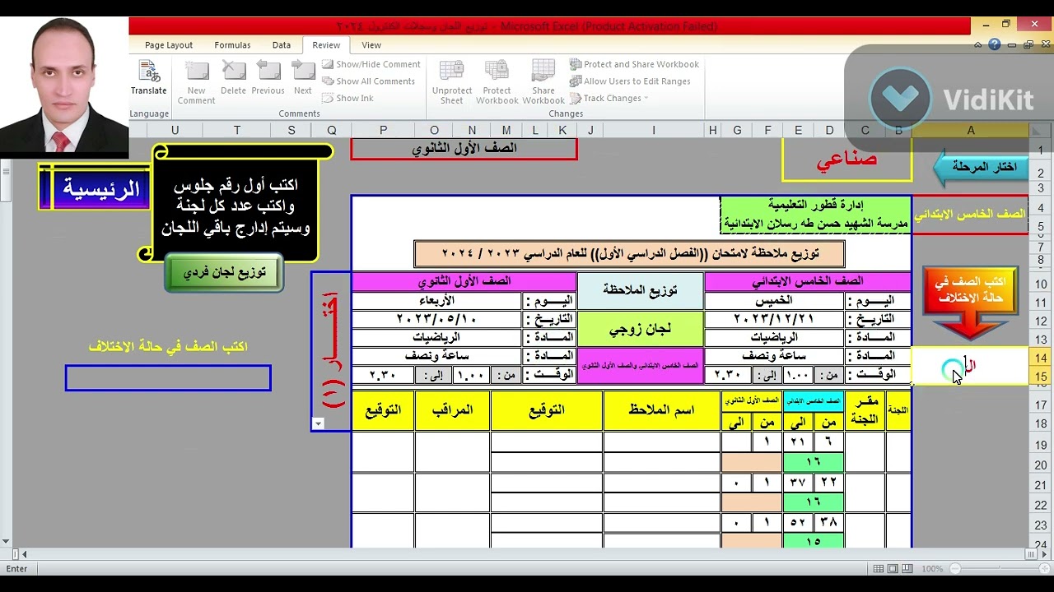The width and height of the screenshot is (1054, 592).
Task: Toggle Show All Comments
Action: [x=368, y=81]
